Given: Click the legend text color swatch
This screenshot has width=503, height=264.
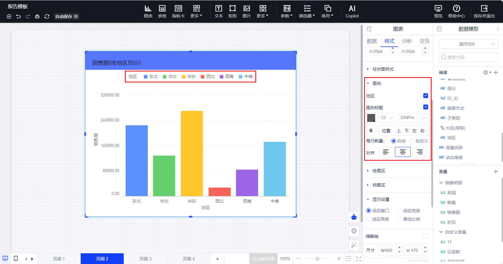Looking at the screenshot, I should pyautogui.click(x=371, y=118).
